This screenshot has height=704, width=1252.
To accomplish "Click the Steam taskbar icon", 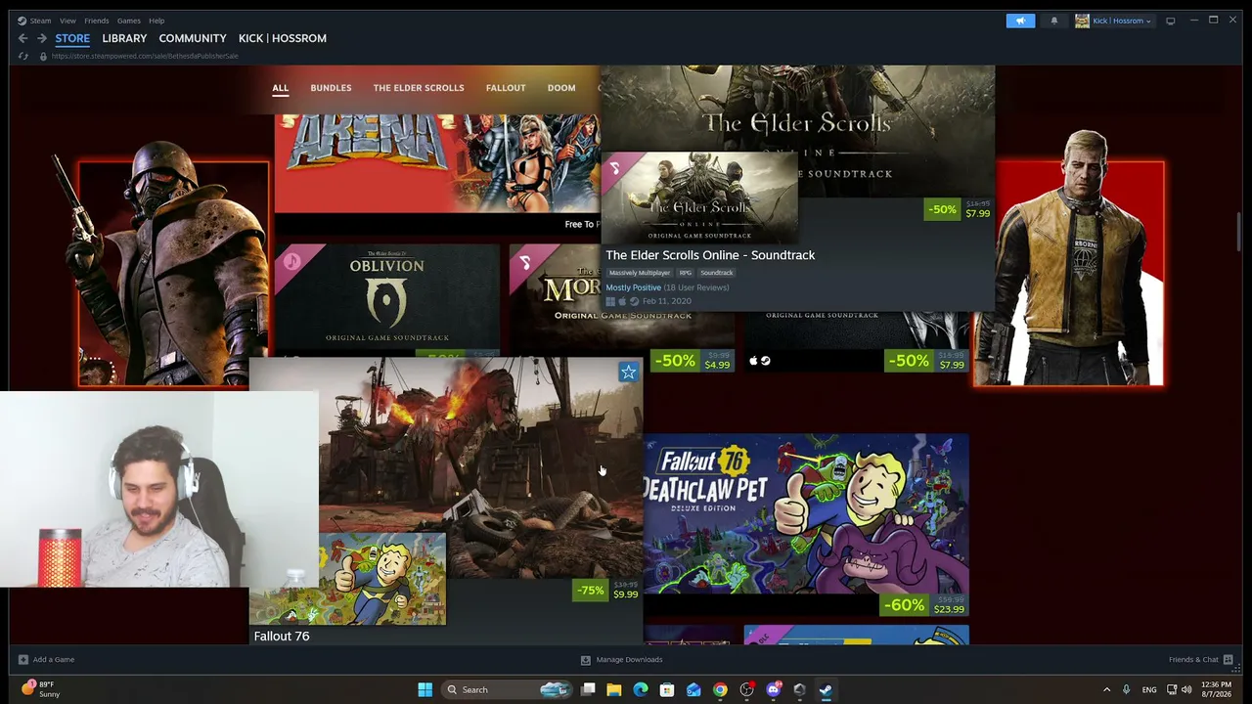I will click(x=826, y=689).
